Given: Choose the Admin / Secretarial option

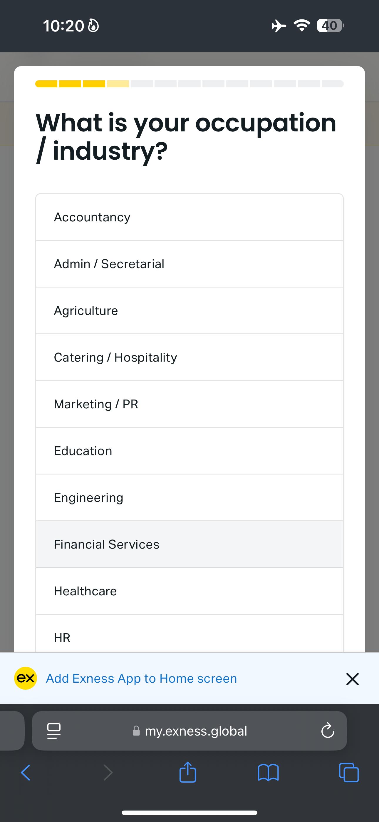Looking at the screenshot, I should pyautogui.click(x=189, y=264).
